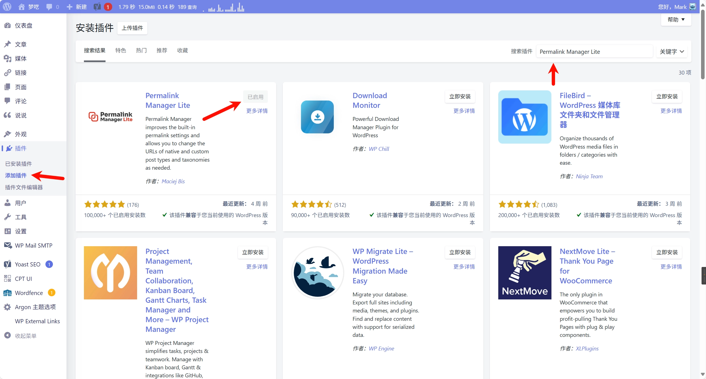Open the WordPress logo menu
The image size is (706, 379).
coord(7,7)
